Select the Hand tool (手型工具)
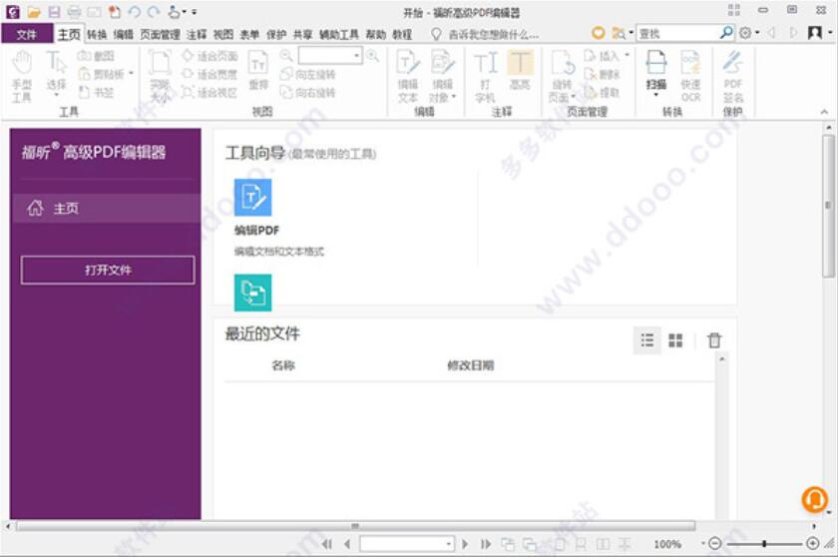This screenshot has height=560, width=838. coord(22,77)
